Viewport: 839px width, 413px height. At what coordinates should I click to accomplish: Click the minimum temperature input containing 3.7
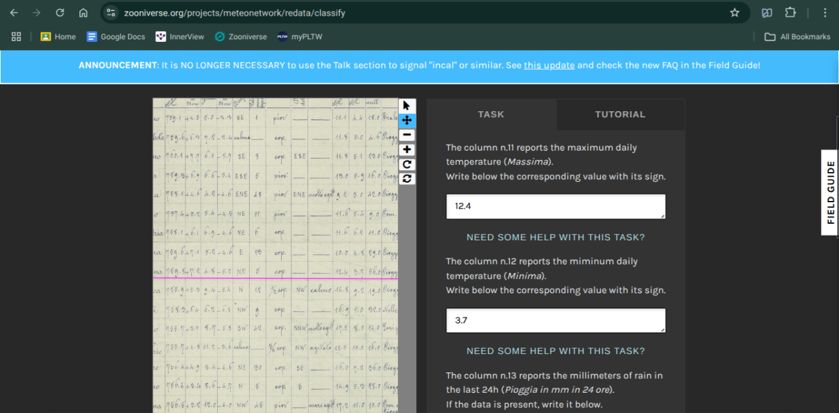coord(555,321)
